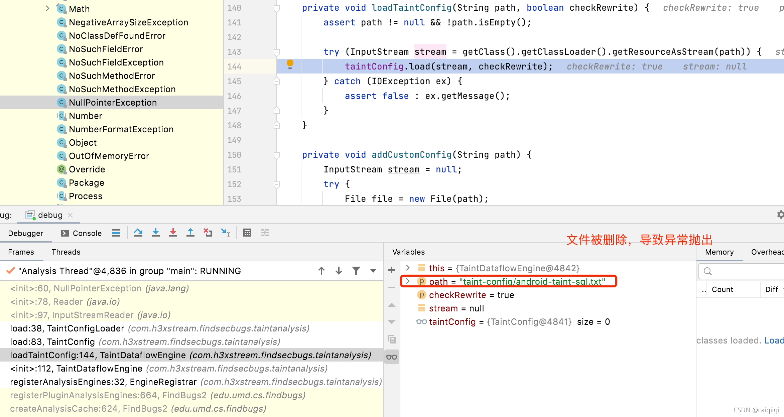Screen dimensions: 784x417
Task: Click the Force Step Into red arrow icon
Action: 173,233
